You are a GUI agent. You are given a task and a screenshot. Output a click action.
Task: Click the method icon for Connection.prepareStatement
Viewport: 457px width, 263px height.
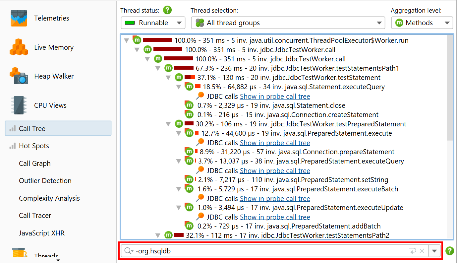(189, 152)
